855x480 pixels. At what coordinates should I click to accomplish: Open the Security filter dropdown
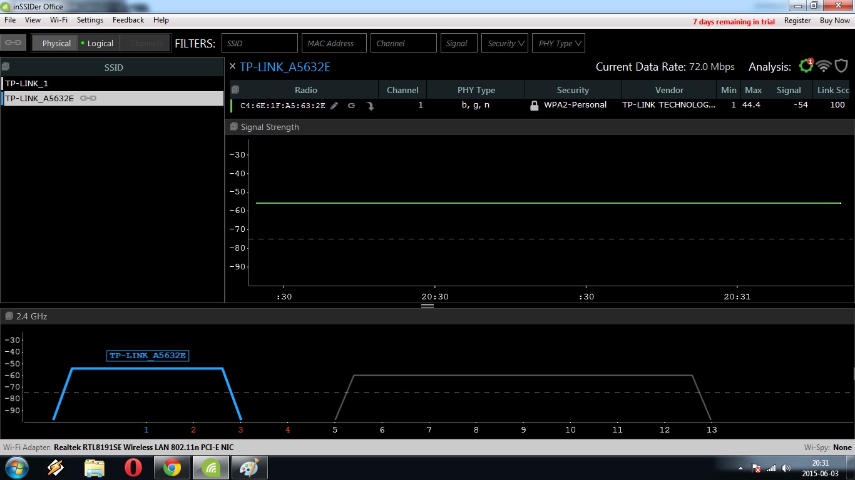point(504,43)
